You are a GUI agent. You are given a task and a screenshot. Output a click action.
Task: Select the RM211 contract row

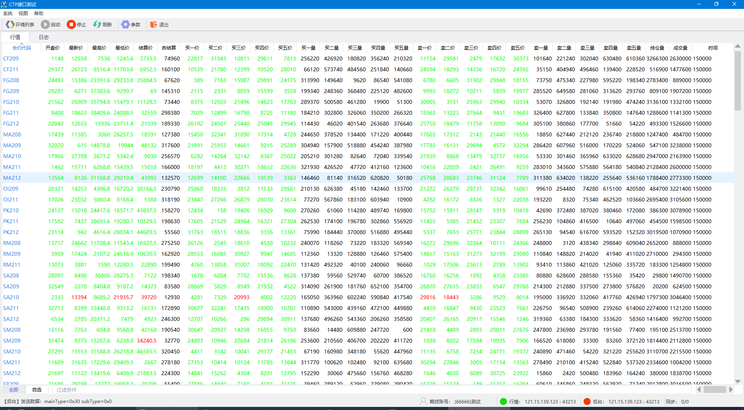tap(368, 265)
